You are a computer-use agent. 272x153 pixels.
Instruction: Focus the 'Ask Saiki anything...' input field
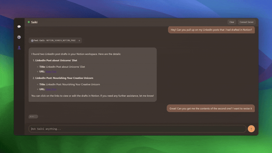tap(137, 129)
